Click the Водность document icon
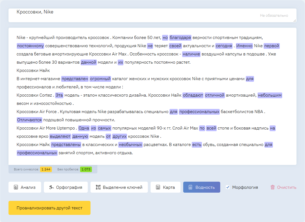305x222 pixels. coord(190,187)
